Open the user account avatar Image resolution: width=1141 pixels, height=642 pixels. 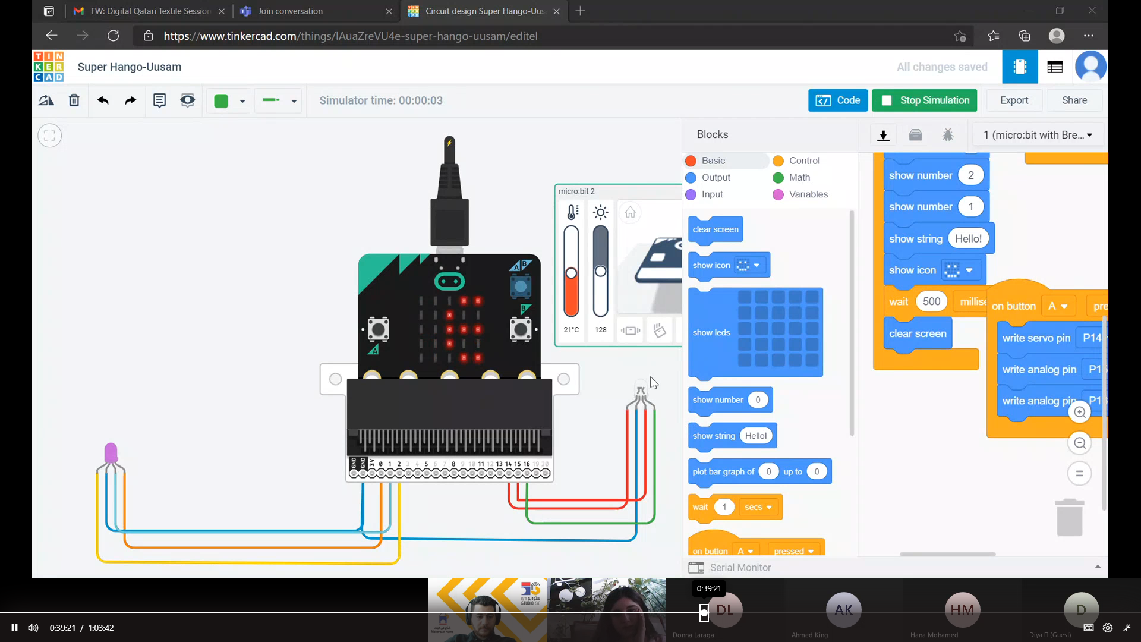pos(1090,67)
